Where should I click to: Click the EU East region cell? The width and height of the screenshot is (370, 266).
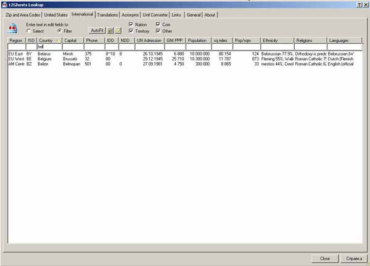coord(15,54)
